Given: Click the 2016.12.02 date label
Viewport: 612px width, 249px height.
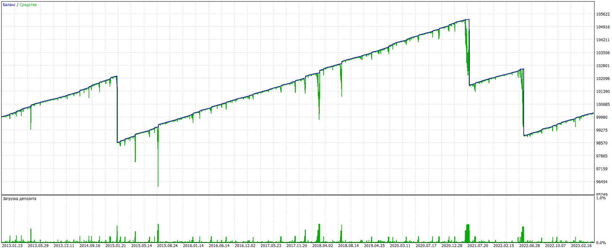Looking at the screenshot, I should tap(245, 246).
